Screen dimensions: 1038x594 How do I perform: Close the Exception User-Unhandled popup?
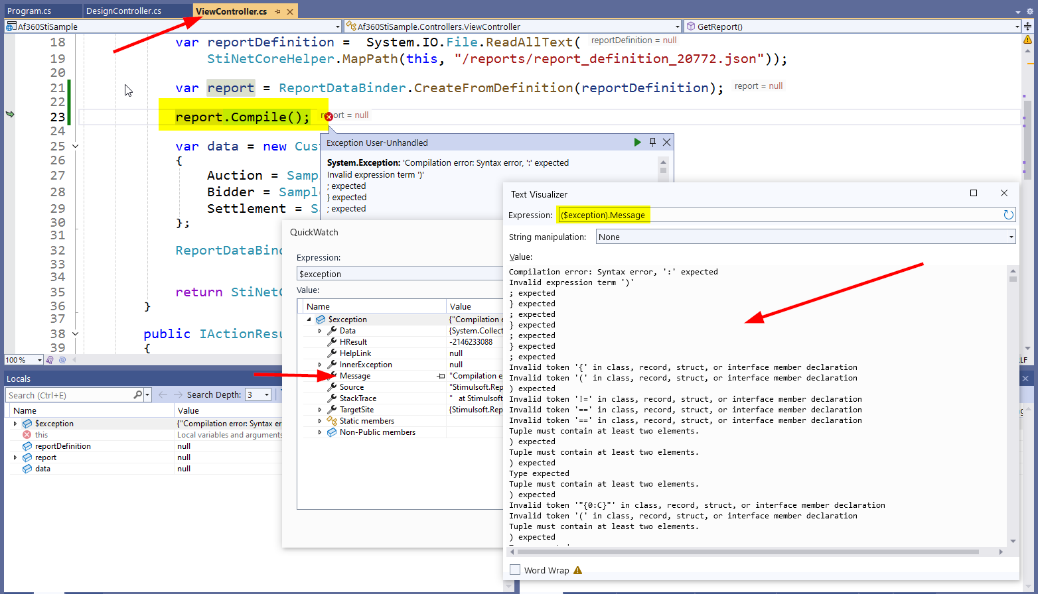tap(667, 142)
